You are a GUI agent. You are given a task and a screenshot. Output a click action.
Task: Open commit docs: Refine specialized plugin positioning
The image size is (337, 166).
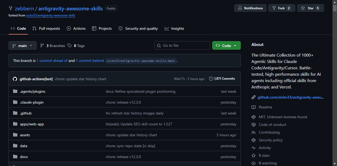coord(141,91)
